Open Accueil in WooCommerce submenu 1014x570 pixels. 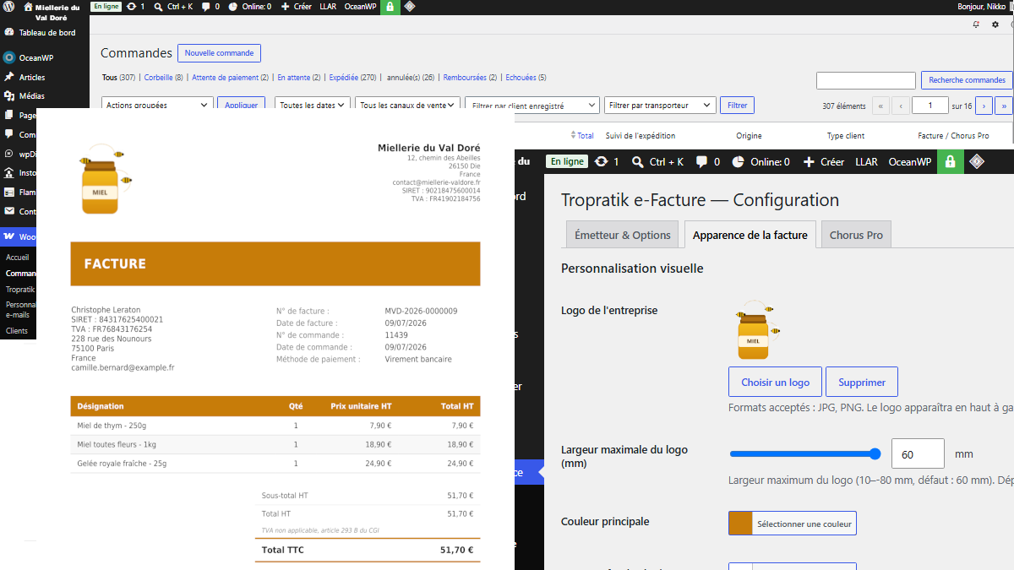(17, 257)
